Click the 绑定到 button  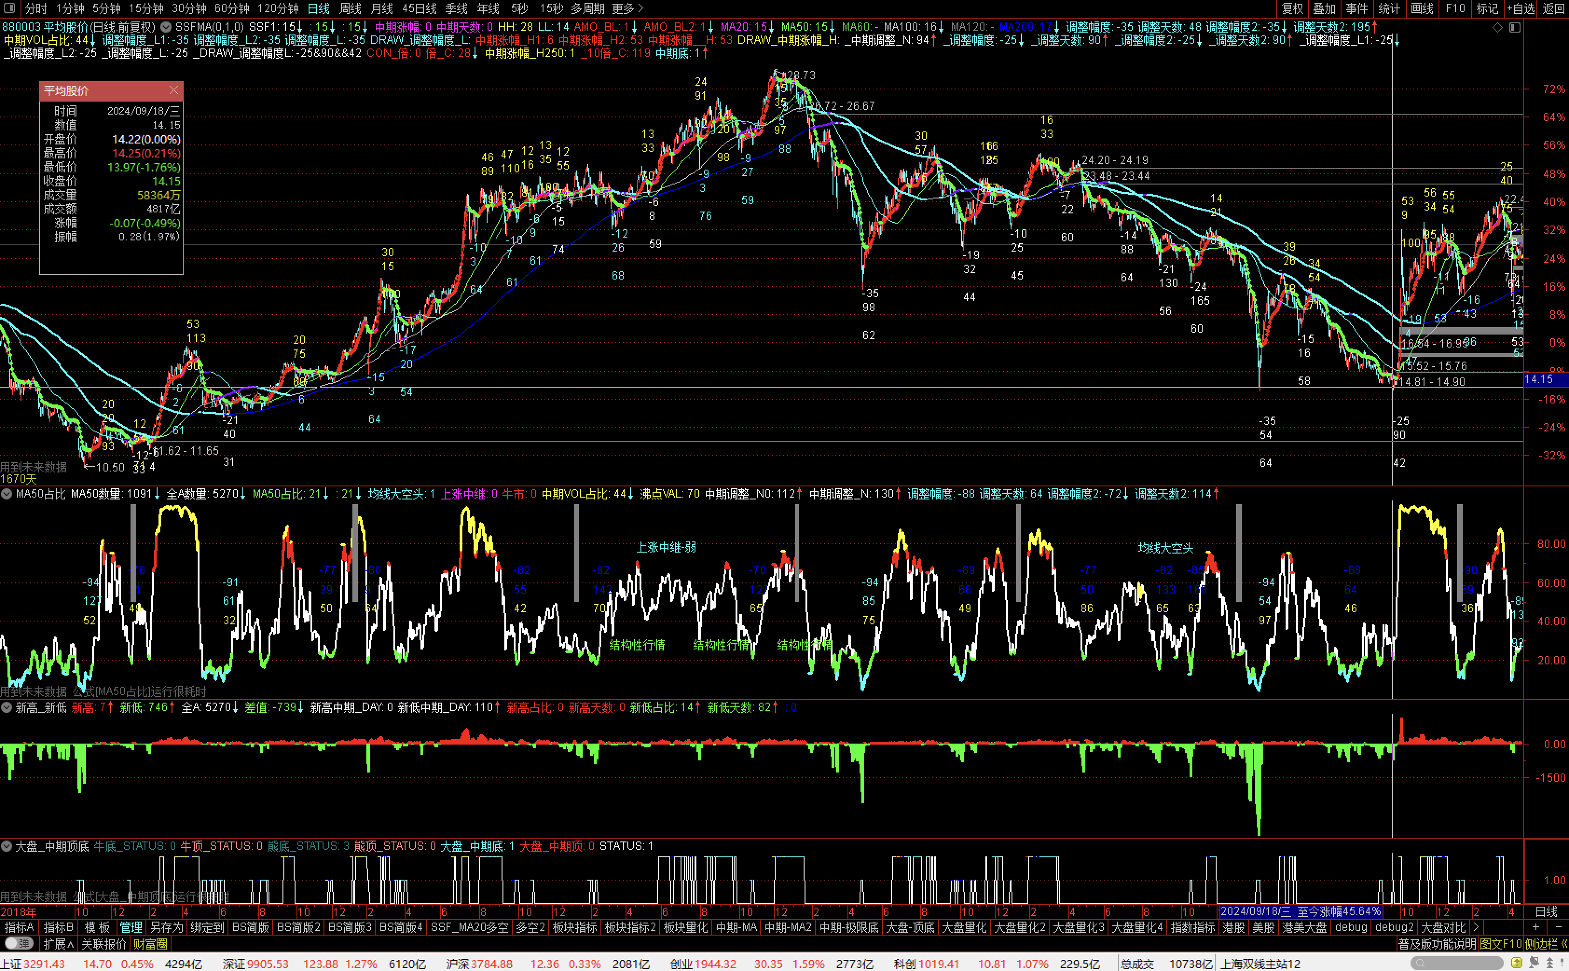[207, 927]
